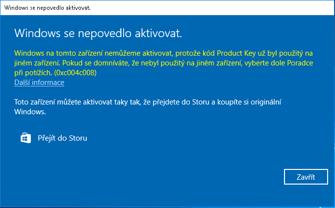Click "jiném zařízení" at the start of the second yellow line

point(37,63)
